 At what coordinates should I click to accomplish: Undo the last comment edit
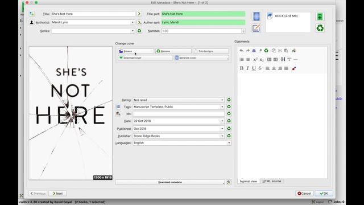coord(241,51)
